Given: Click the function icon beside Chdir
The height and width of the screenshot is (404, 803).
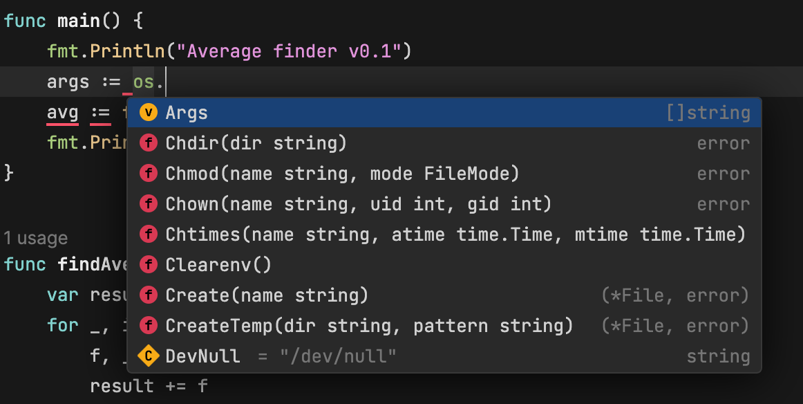Looking at the screenshot, I should 149,143.
